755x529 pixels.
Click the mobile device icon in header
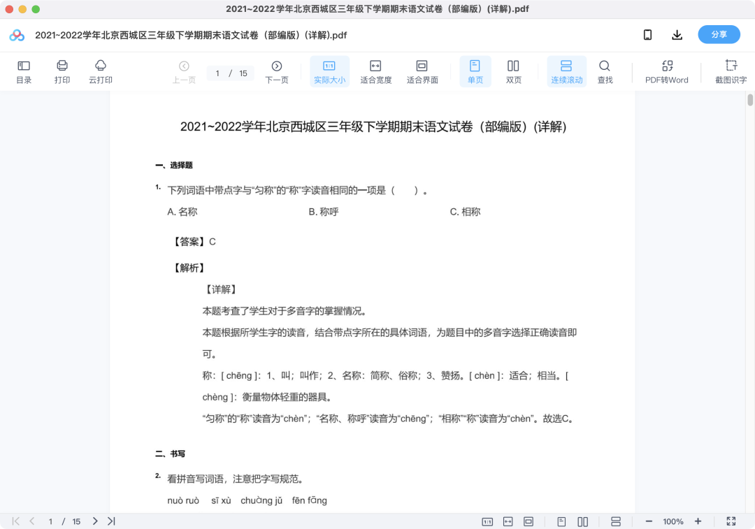(x=647, y=35)
